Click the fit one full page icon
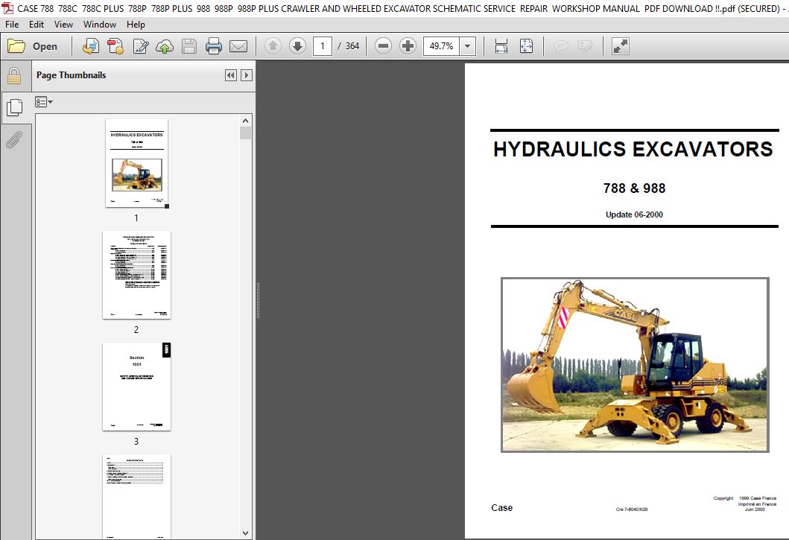The height and width of the screenshot is (540, 789). click(526, 46)
